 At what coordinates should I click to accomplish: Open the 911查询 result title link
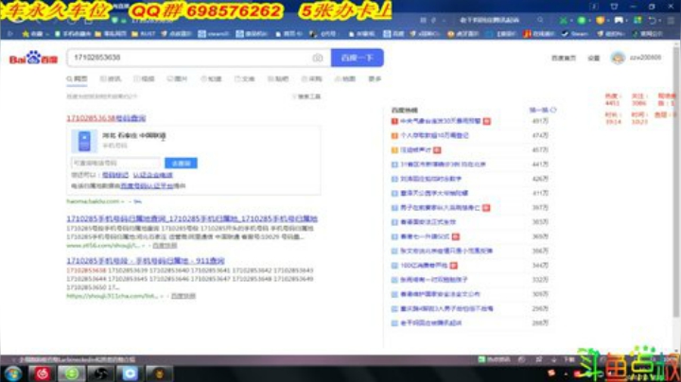pos(146,260)
